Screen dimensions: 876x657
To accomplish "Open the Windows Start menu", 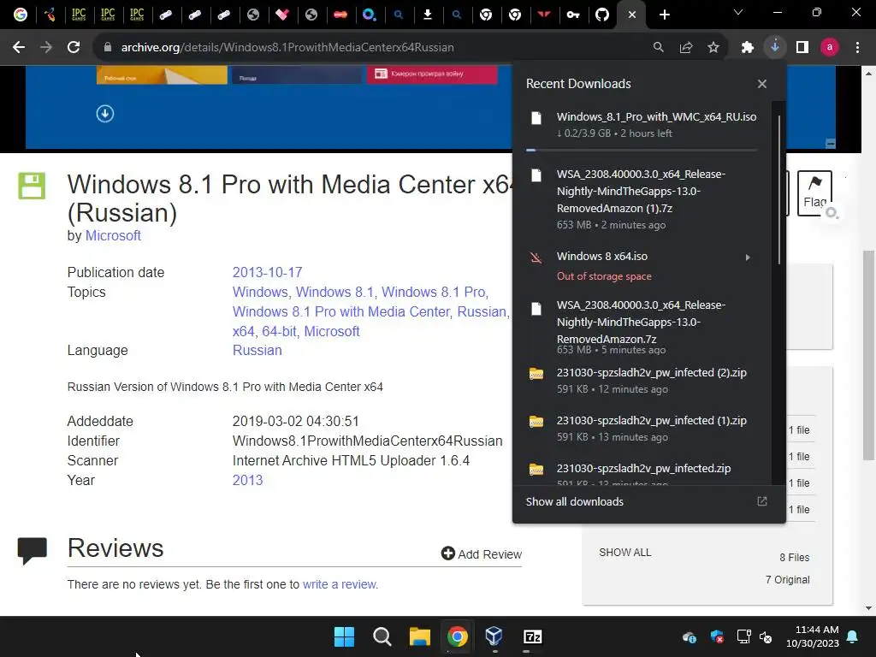I will (344, 636).
